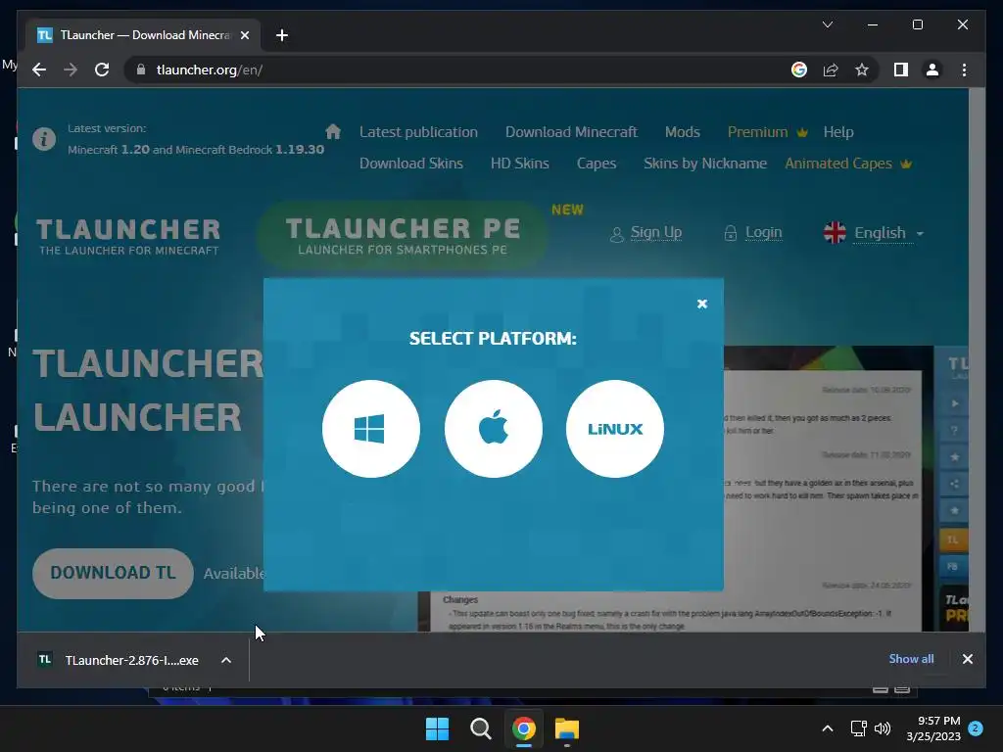Click the Chrome taskbar icon
This screenshot has width=1003, height=752.
click(524, 728)
